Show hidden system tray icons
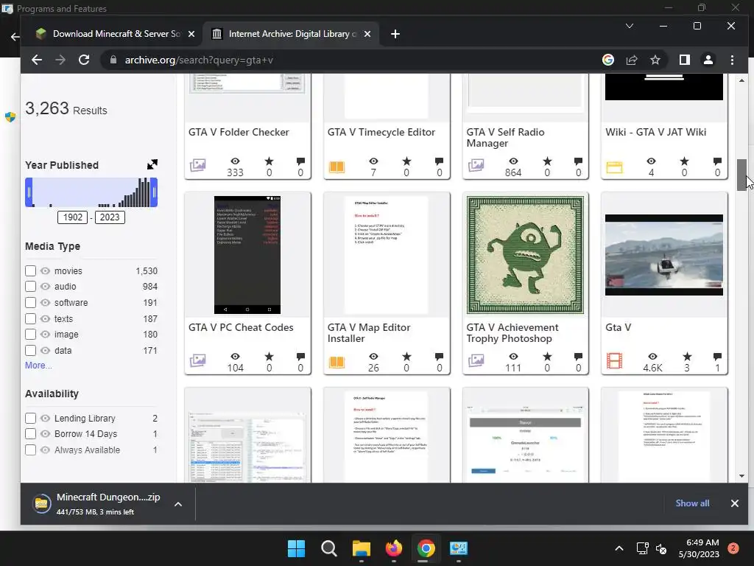 (x=619, y=548)
